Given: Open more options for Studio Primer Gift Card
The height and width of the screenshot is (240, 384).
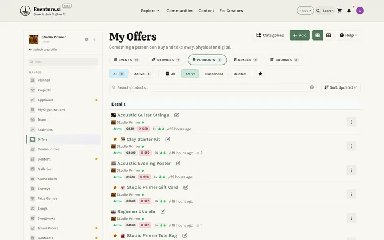Looking at the screenshot, I should click(x=351, y=194).
